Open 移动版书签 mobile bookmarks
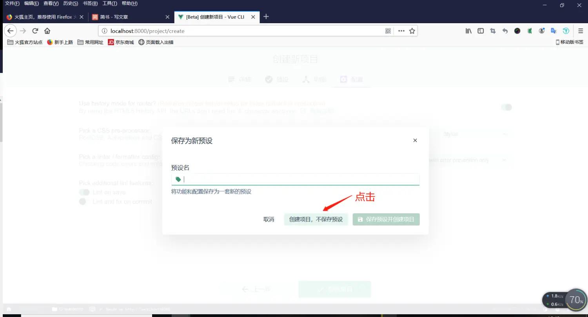This screenshot has height=317, width=588. [x=570, y=42]
